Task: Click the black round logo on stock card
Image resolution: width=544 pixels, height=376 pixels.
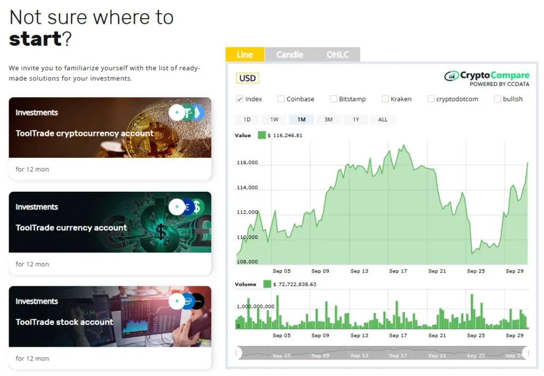Action: tap(198, 301)
